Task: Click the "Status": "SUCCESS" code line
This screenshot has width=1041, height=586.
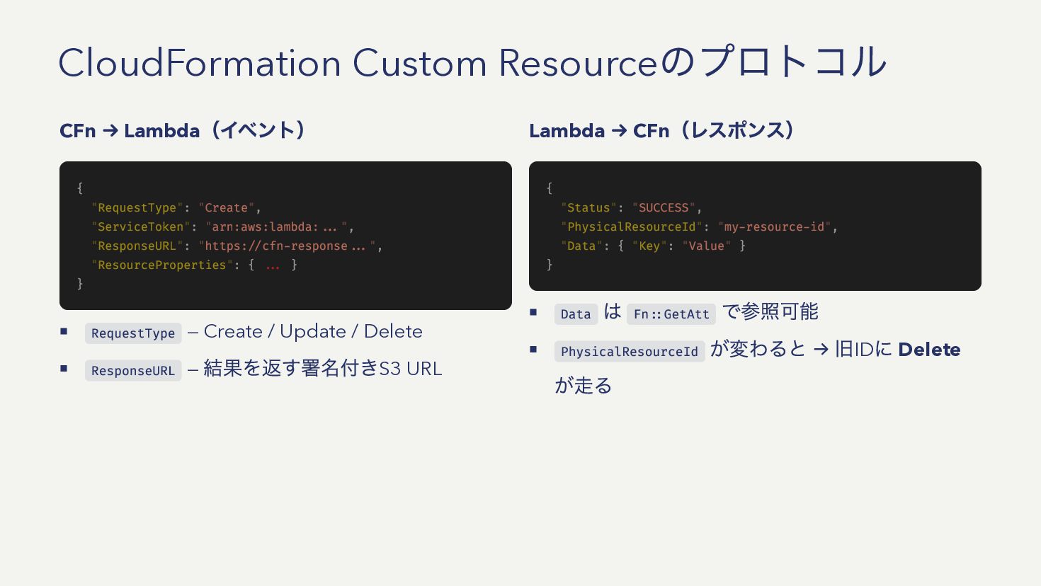Action: (632, 207)
